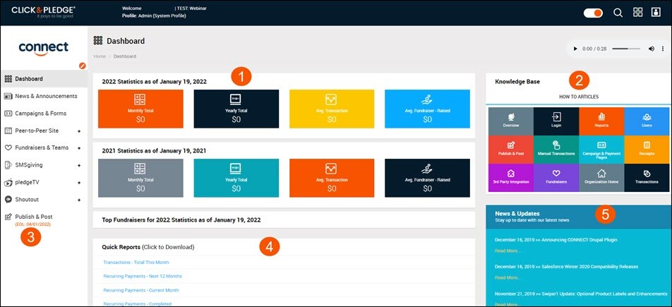Open Manual Transactions knowledge base tile
This screenshot has height=307, width=672.
pos(556,150)
